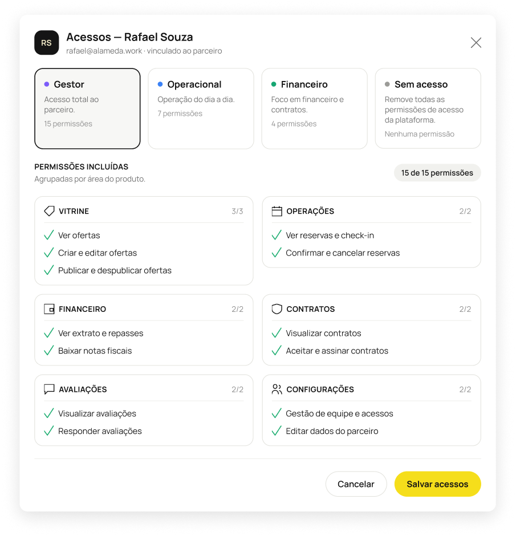
Task: Click the Cancelar button
Action: click(x=356, y=484)
